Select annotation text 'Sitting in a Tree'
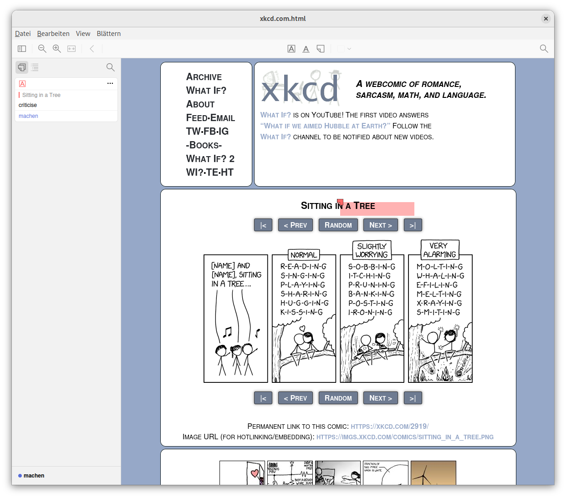This screenshot has width=566, height=498. point(41,95)
